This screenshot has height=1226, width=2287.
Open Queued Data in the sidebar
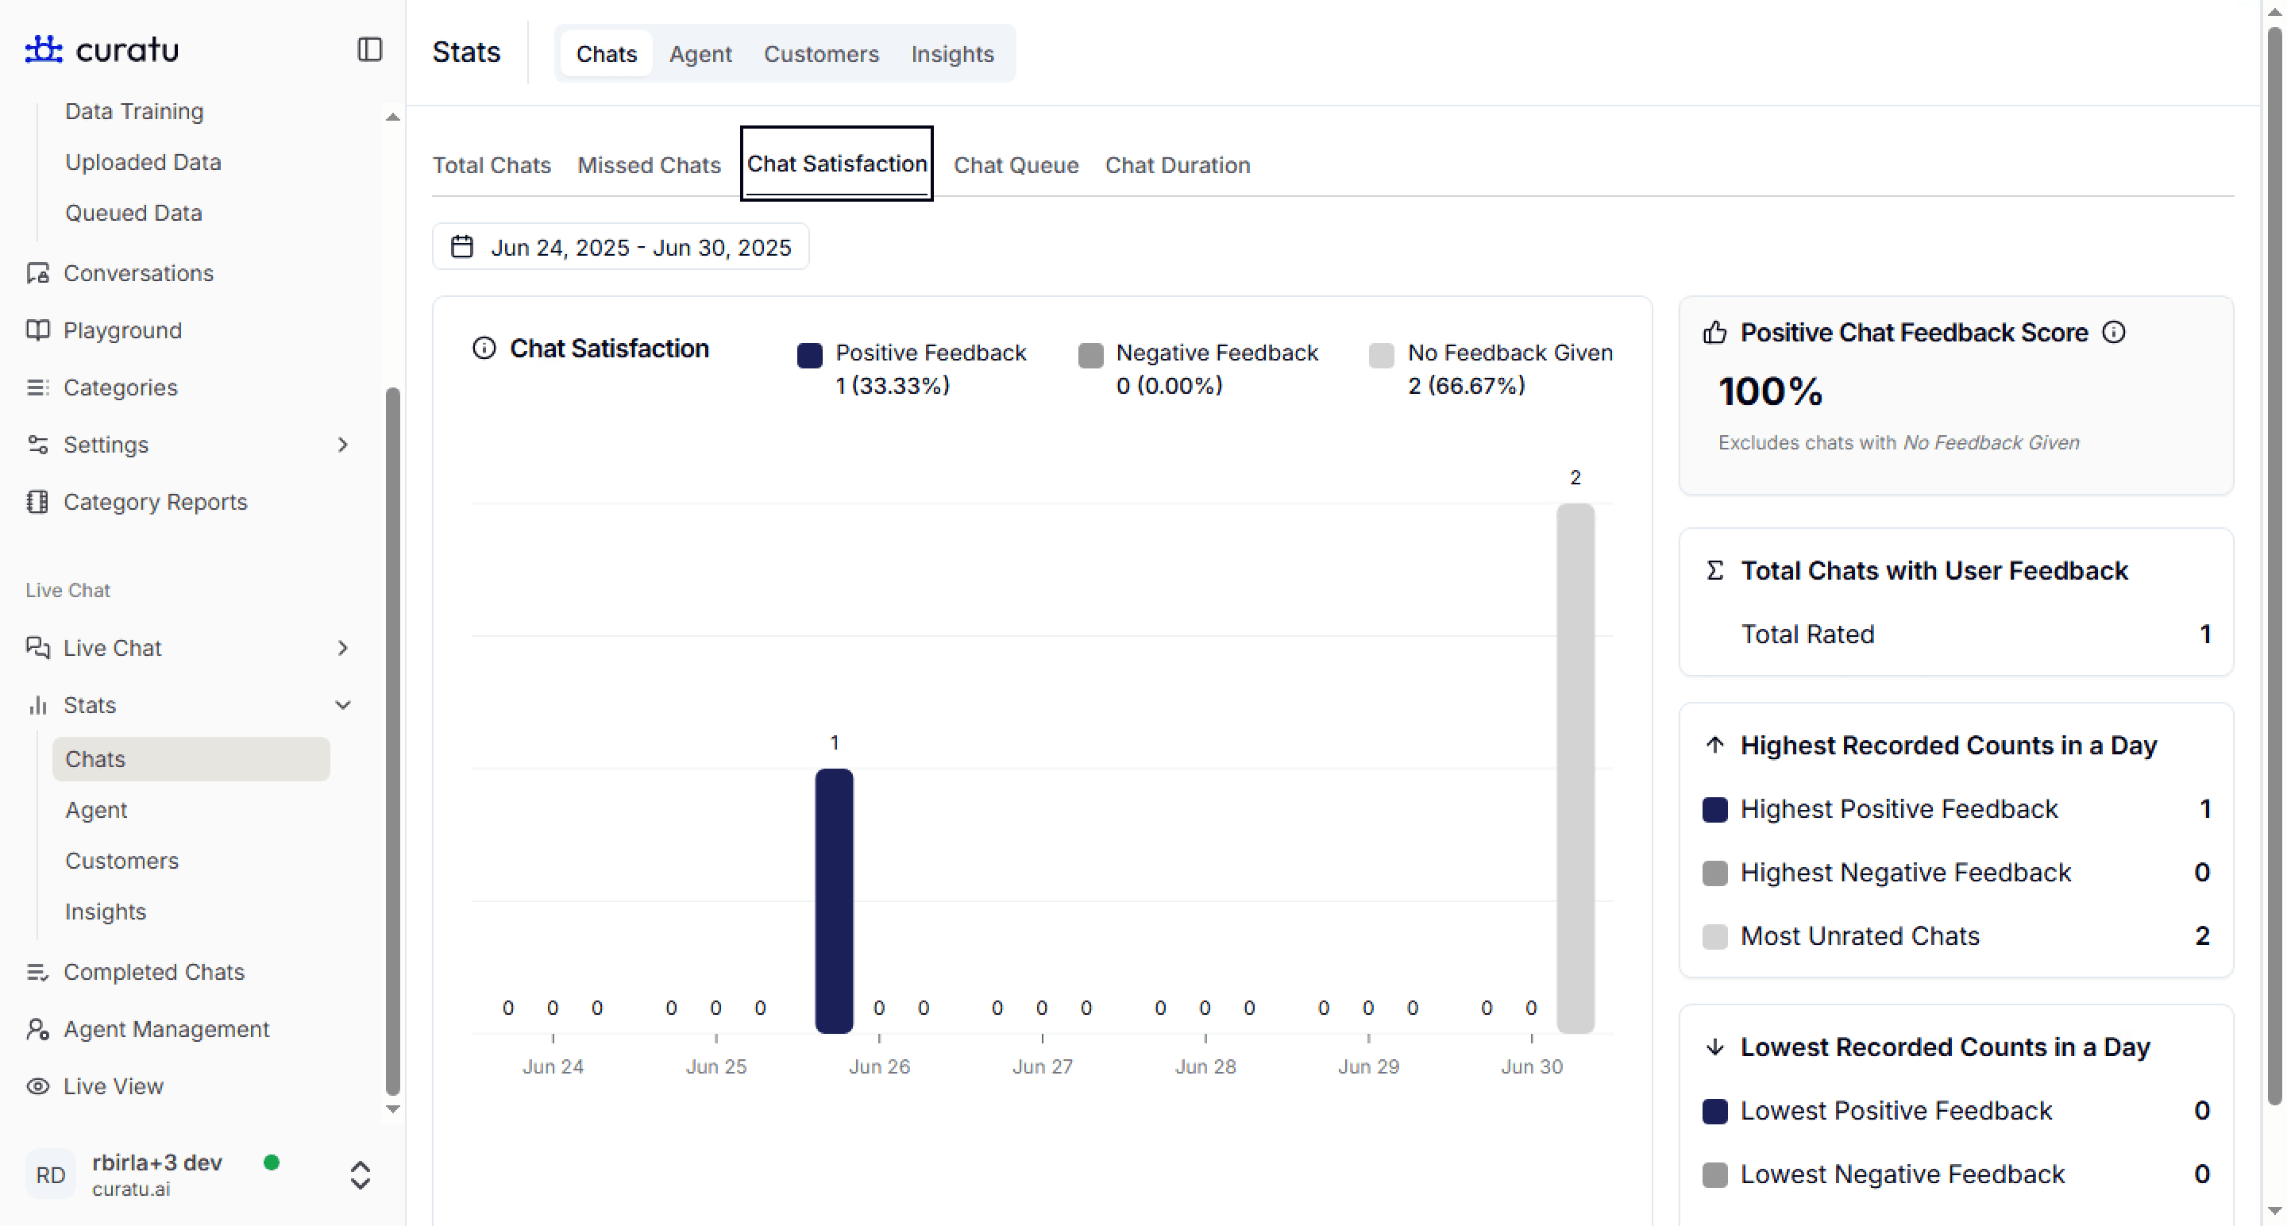(133, 213)
